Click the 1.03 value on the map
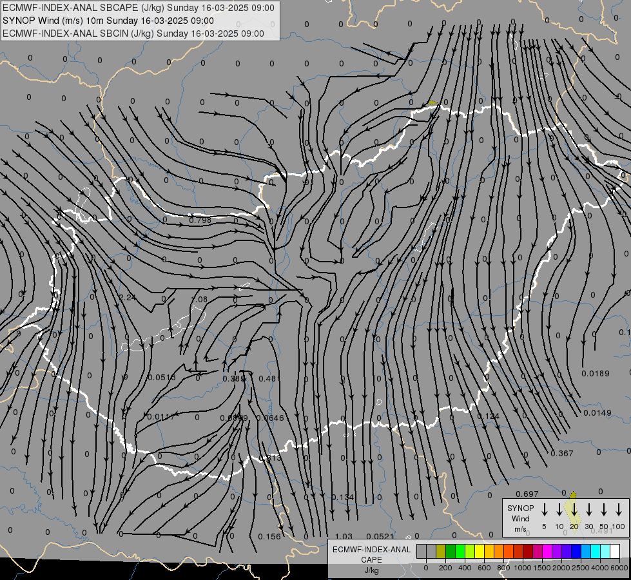The image size is (631, 580). (x=344, y=536)
